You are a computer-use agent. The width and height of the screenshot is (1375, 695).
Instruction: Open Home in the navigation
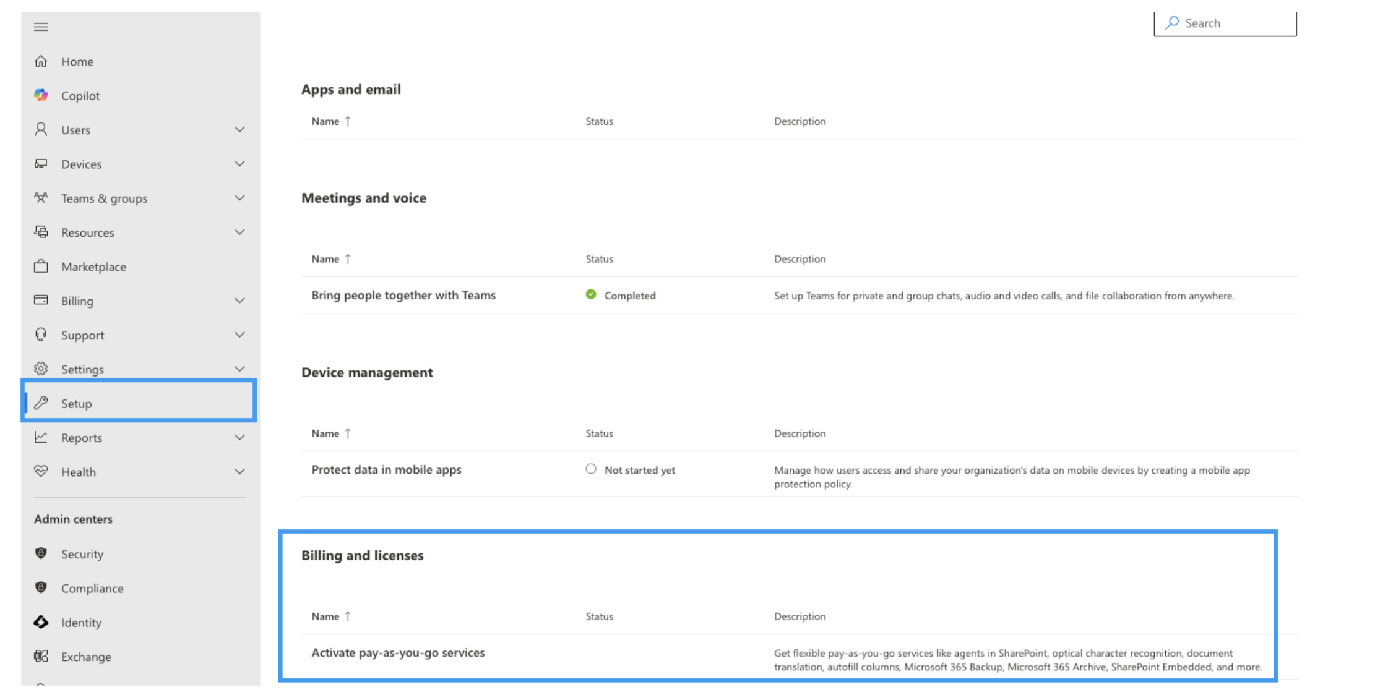(140, 61)
